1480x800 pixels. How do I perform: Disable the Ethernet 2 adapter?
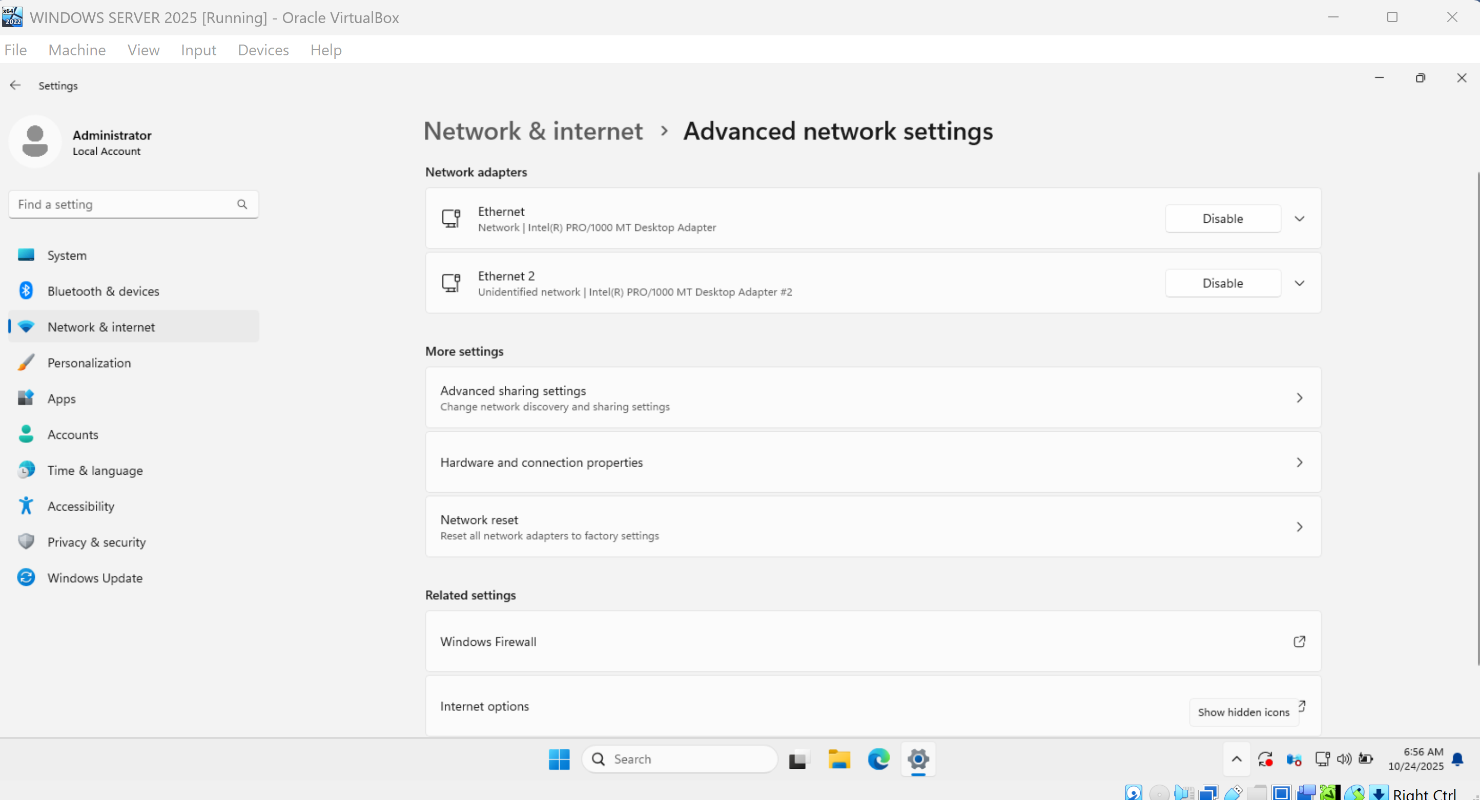[1222, 283]
